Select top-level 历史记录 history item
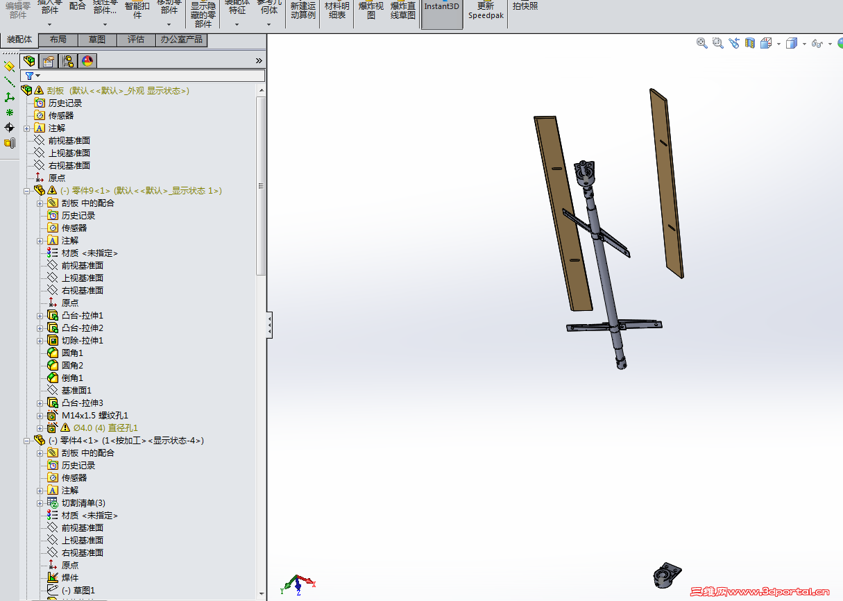 [65, 103]
